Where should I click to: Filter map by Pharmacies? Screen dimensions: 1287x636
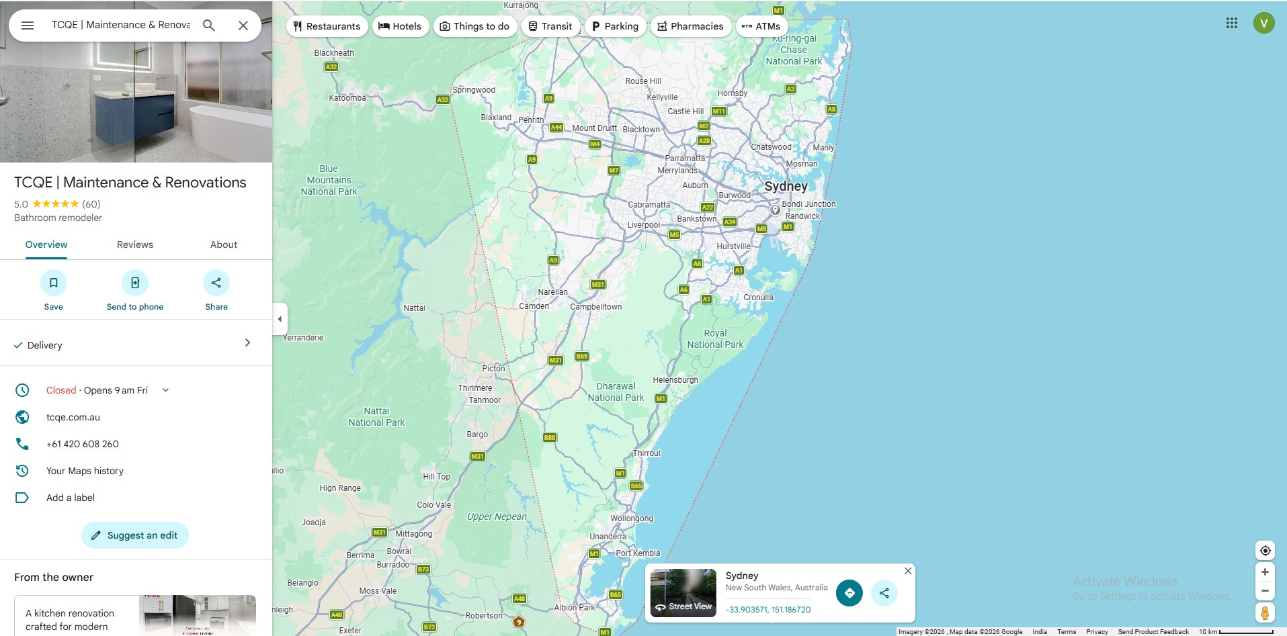(691, 26)
